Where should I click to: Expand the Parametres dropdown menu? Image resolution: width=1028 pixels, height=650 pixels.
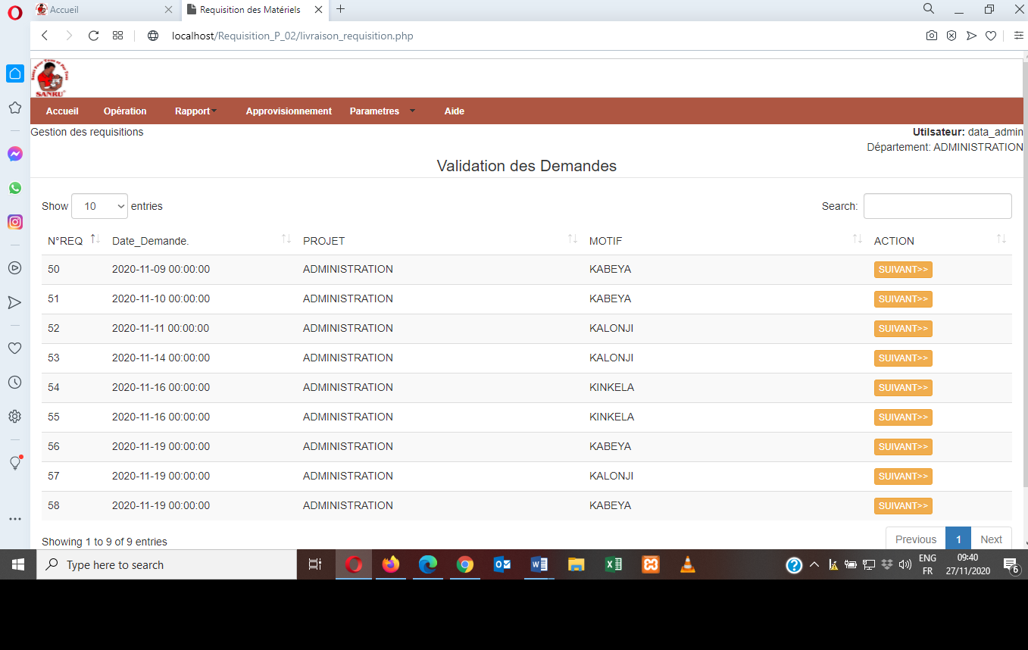tap(382, 111)
